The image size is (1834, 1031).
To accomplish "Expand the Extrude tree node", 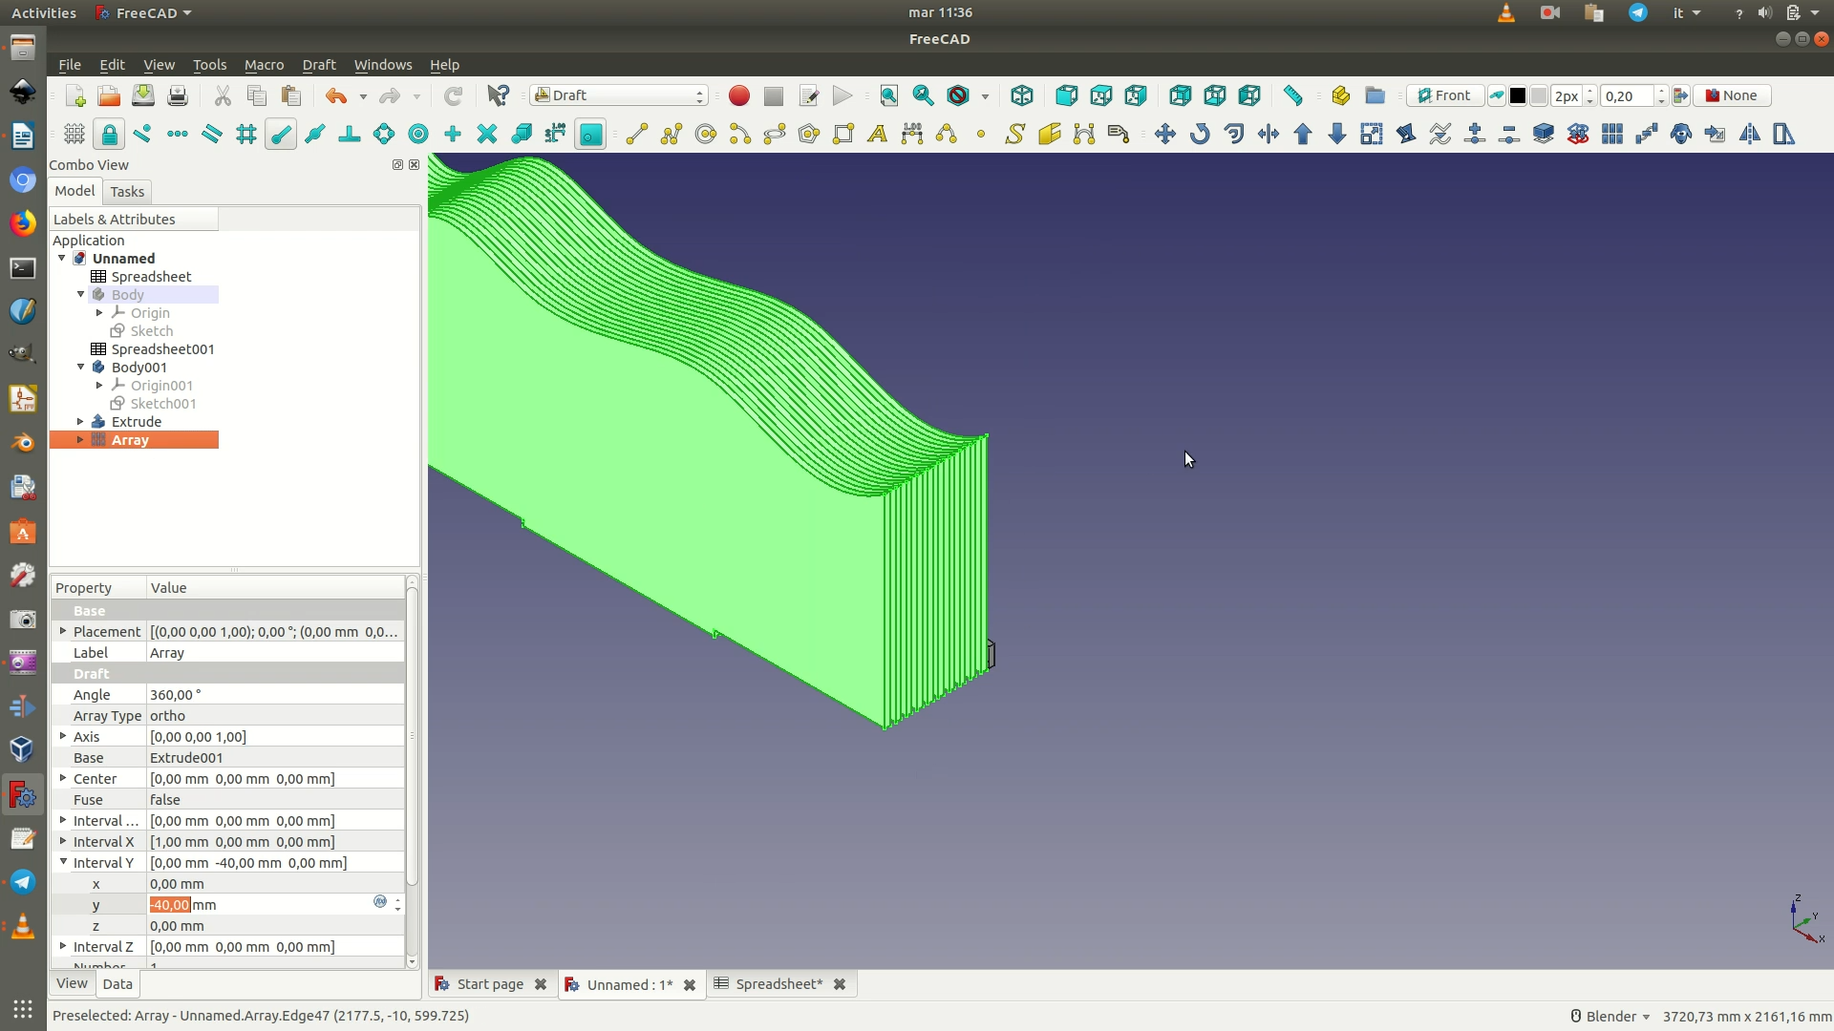I will 81,422.
